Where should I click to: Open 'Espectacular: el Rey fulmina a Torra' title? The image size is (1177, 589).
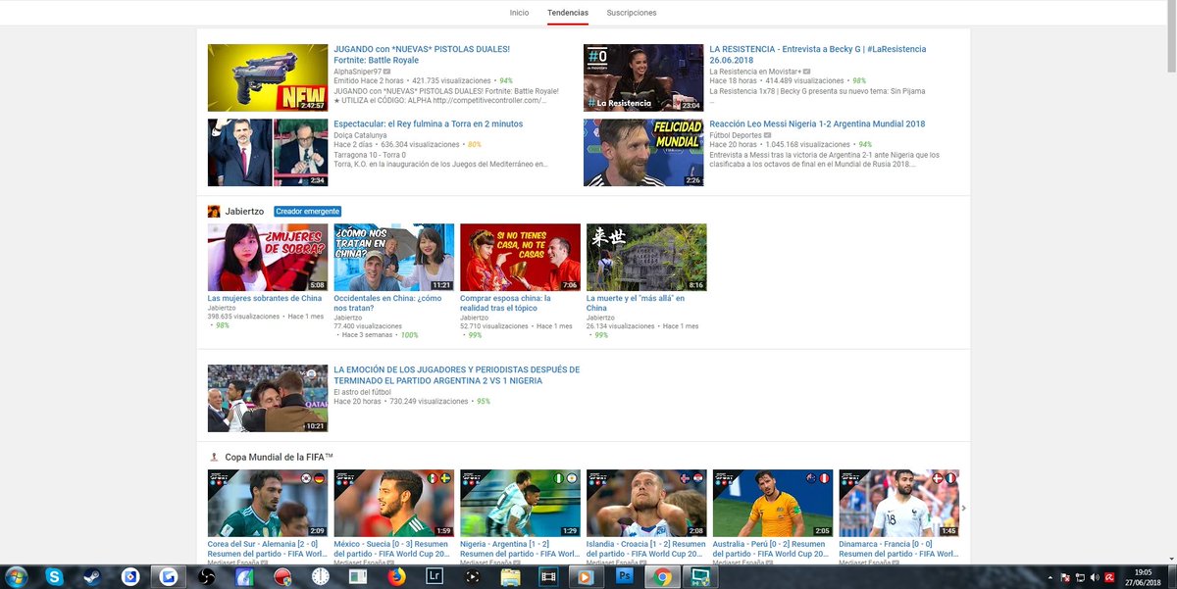[428, 124]
